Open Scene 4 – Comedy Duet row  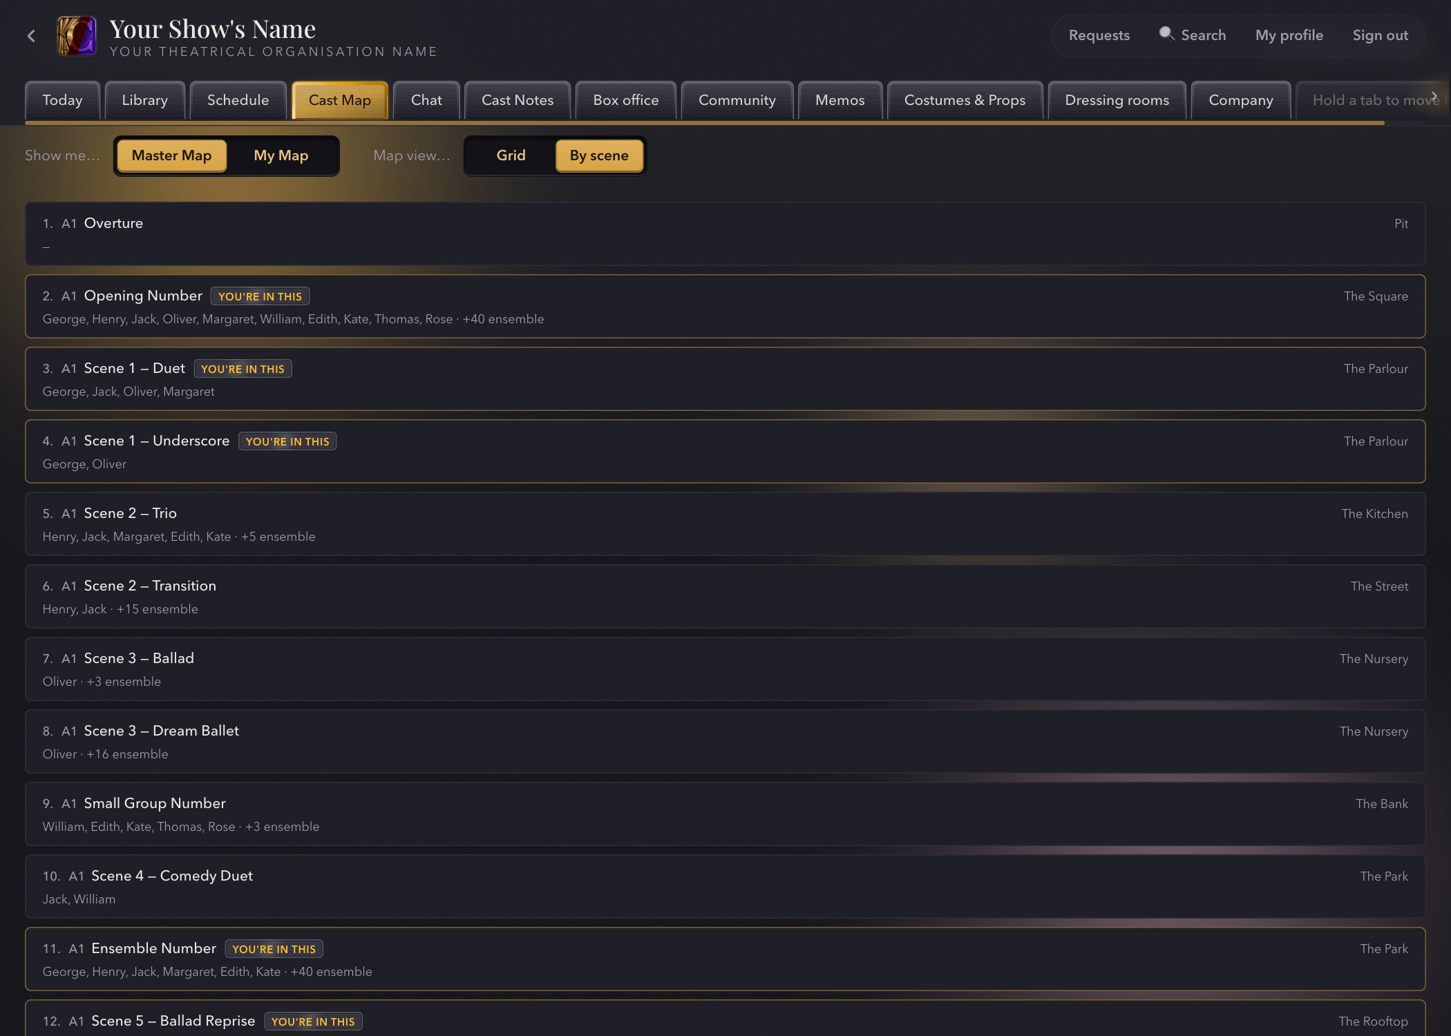pos(725,886)
